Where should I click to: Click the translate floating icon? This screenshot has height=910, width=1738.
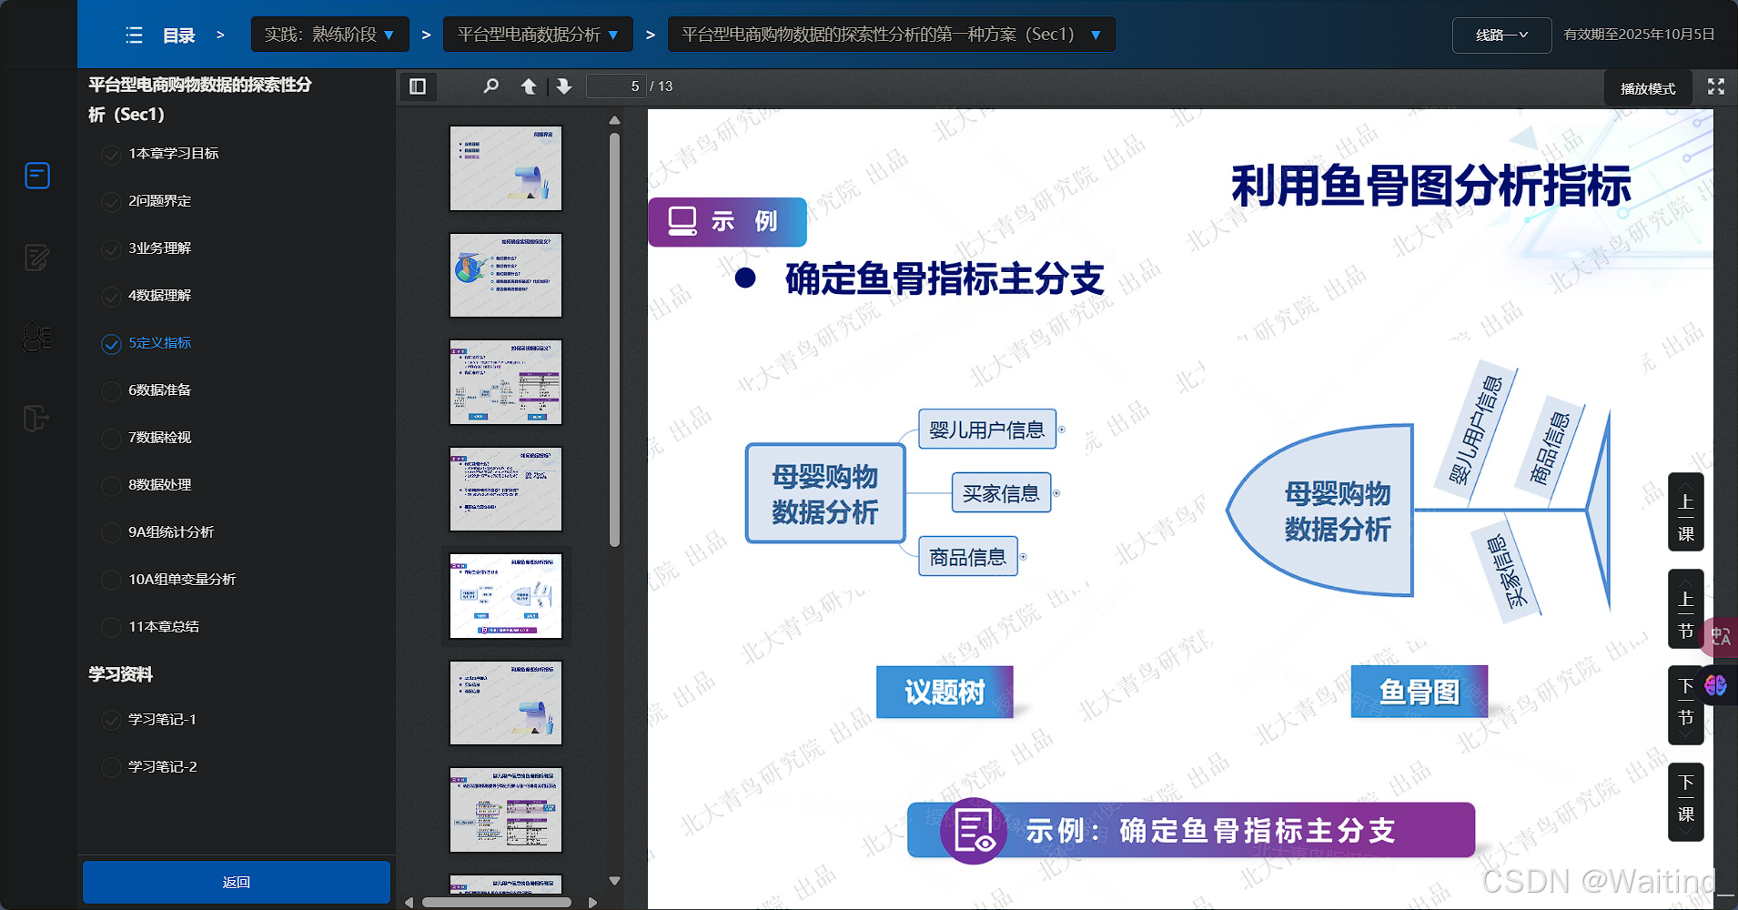pos(1720,636)
